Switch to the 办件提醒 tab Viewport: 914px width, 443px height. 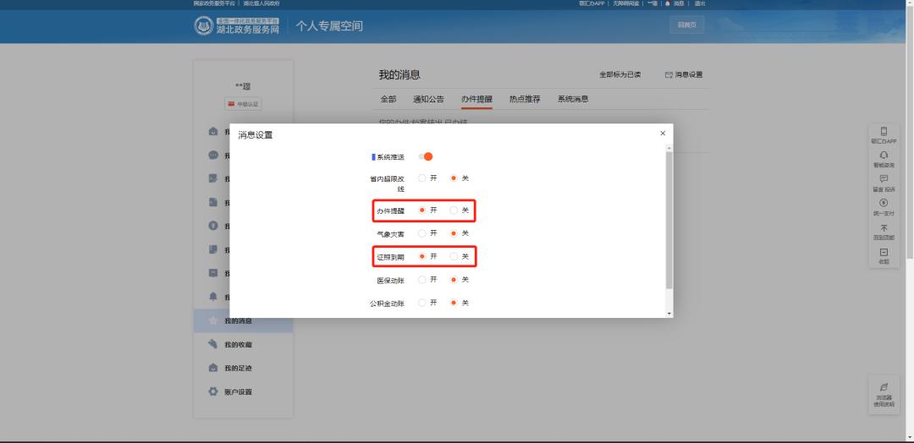click(x=476, y=99)
